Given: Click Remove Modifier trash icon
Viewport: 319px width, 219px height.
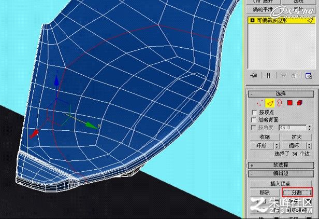Looking at the screenshot, I should pyautogui.click(x=293, y=76).
